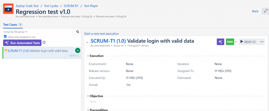The image size is (269, 111).
Task: Collapse the Objective section
Action: click(88, 96)
